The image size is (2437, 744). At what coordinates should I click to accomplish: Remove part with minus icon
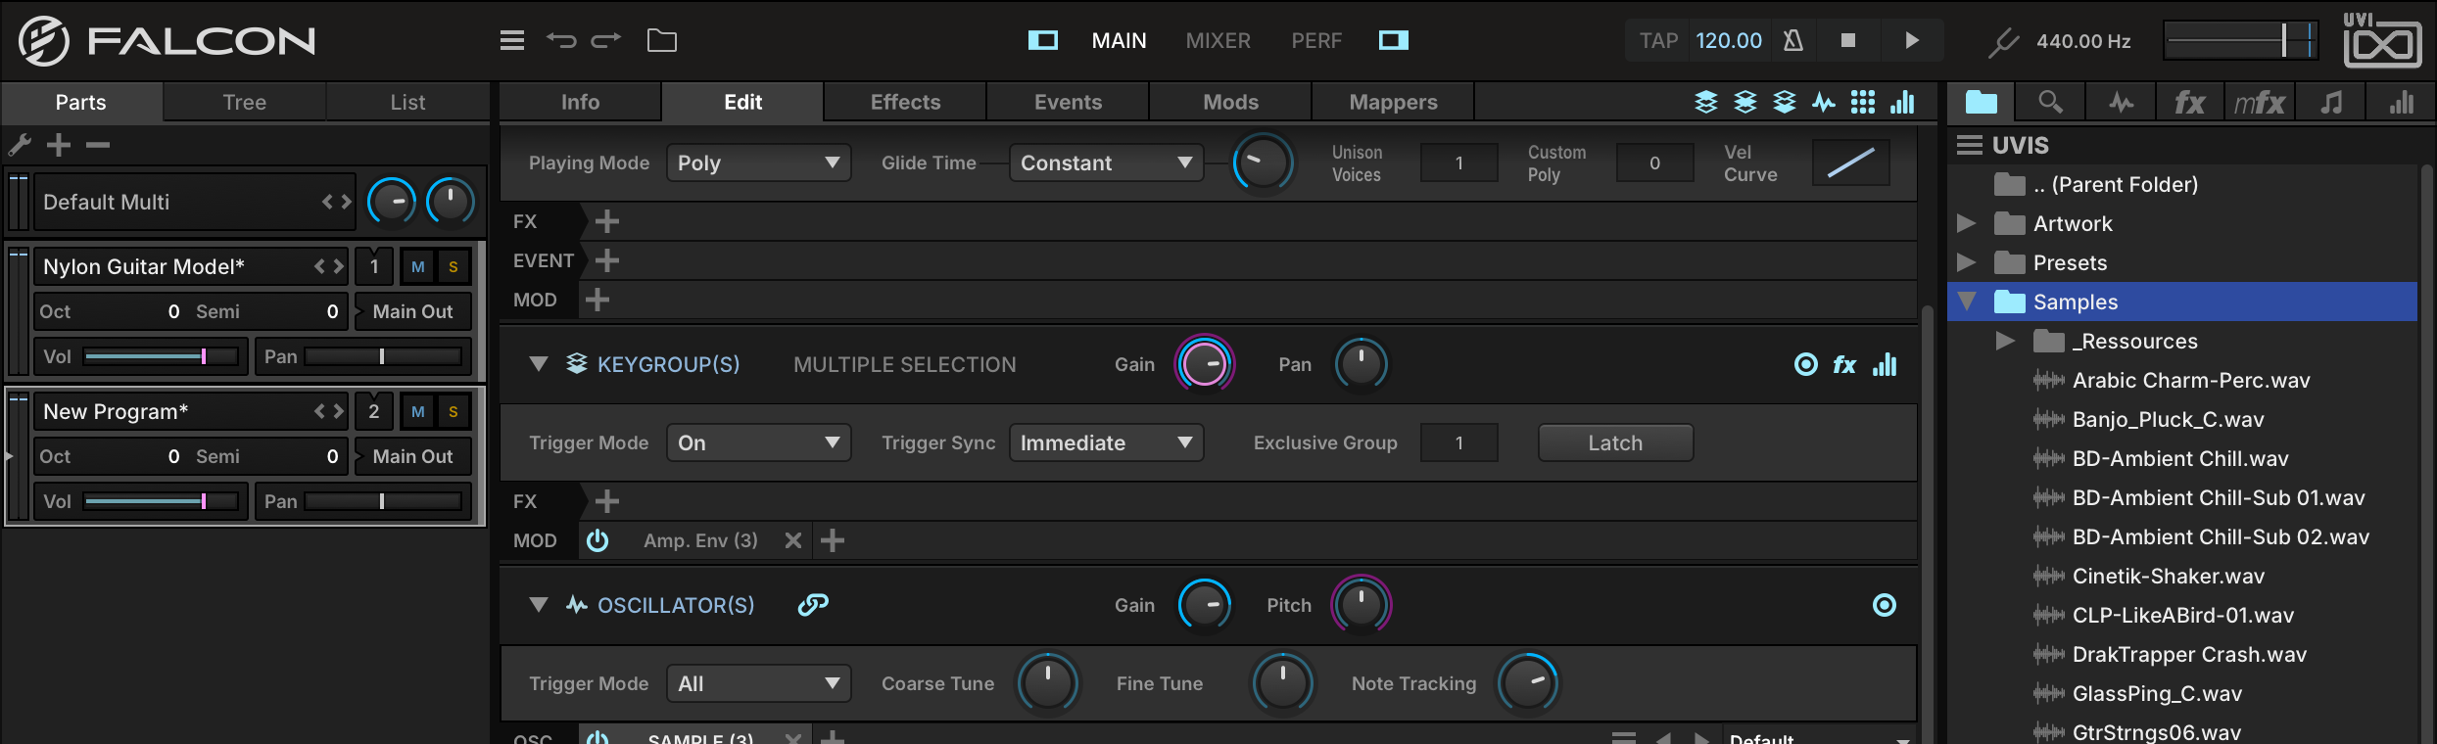click(98, 145)
